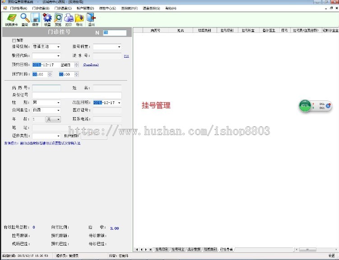Click the small link right of 流水号
The image size is (339, 260).
[x=126, y=56]
